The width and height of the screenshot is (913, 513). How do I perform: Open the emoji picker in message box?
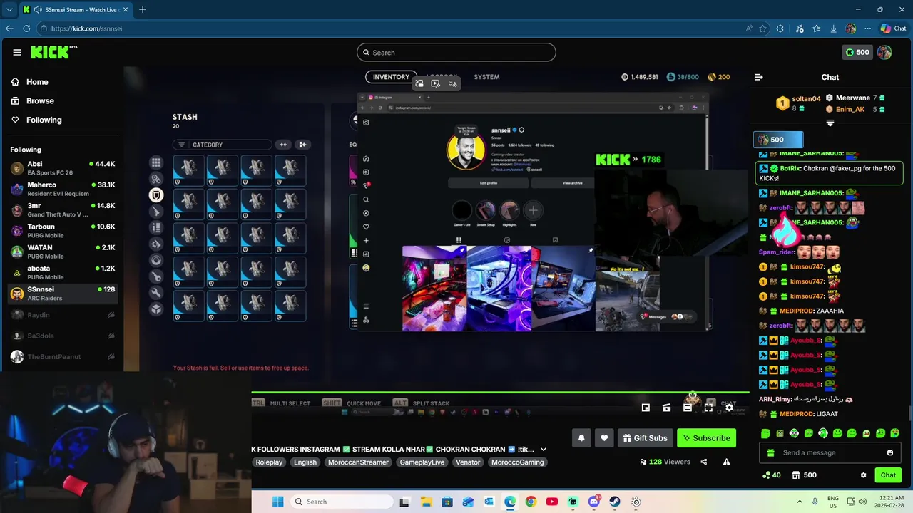coord(889,452)
